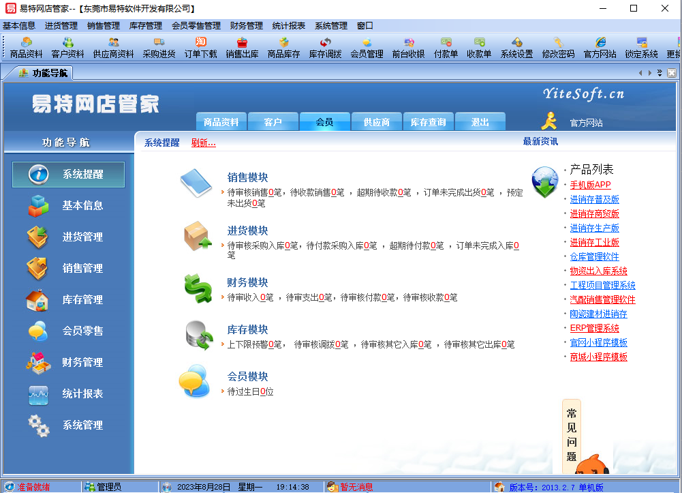This screenshot has height=493, width=682.
Task: Open 收款单 in the toolbar
Action: [479, 48]
